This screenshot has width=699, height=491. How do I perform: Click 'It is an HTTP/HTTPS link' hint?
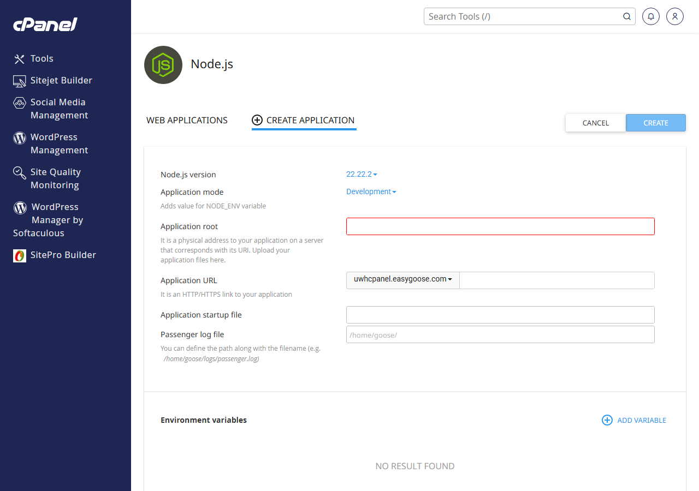(x=226, y=295)
